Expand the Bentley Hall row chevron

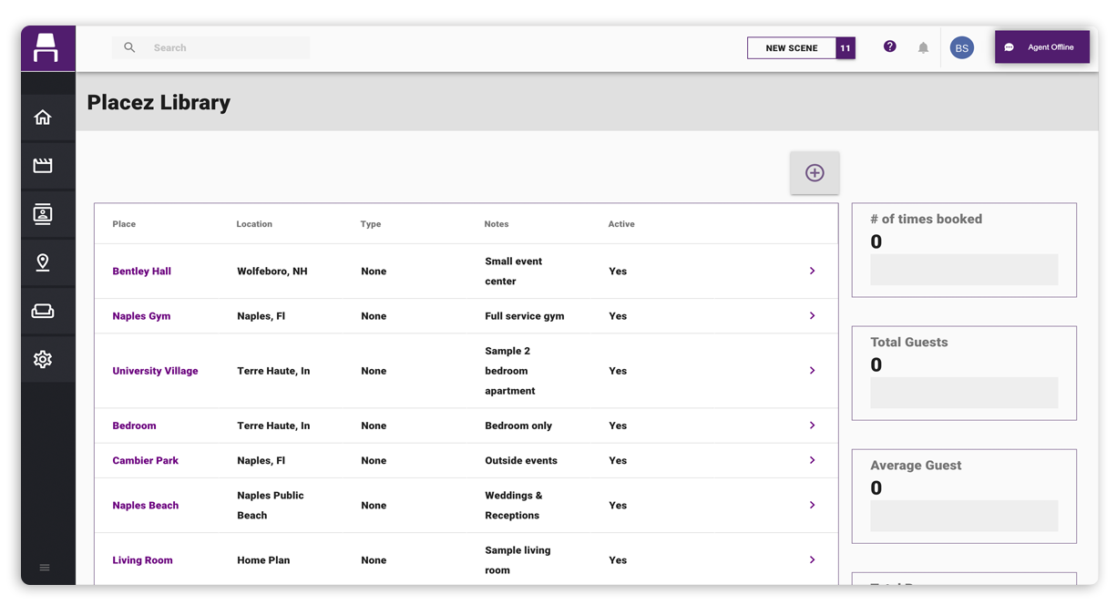[812, 271]
